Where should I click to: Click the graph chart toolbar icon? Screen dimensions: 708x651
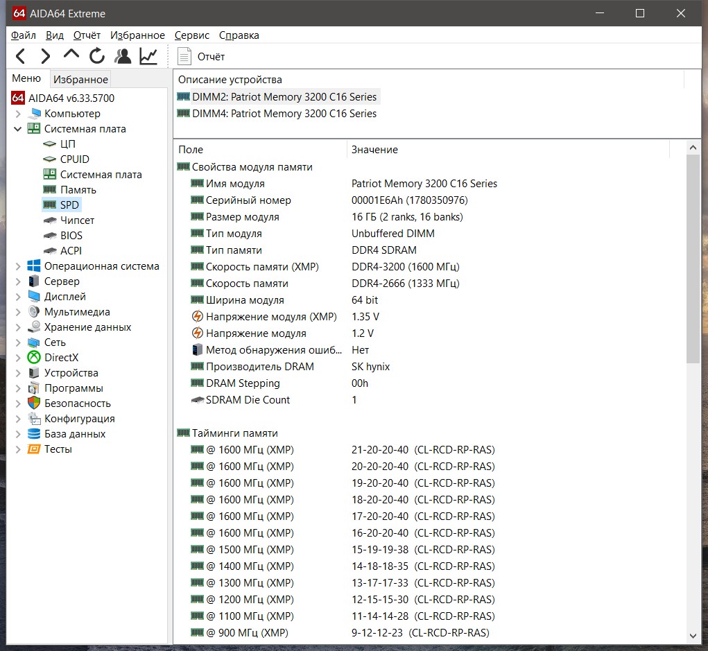[148, 56]
